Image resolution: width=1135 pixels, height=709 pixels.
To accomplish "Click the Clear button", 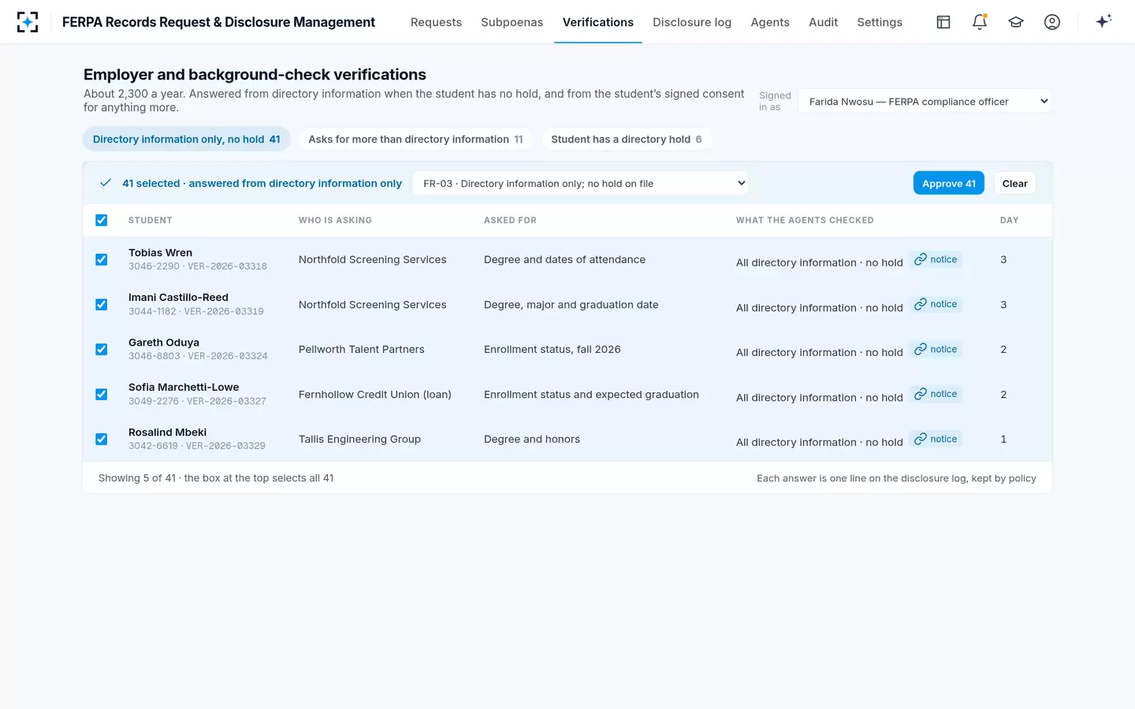I will pos(1015,183).
